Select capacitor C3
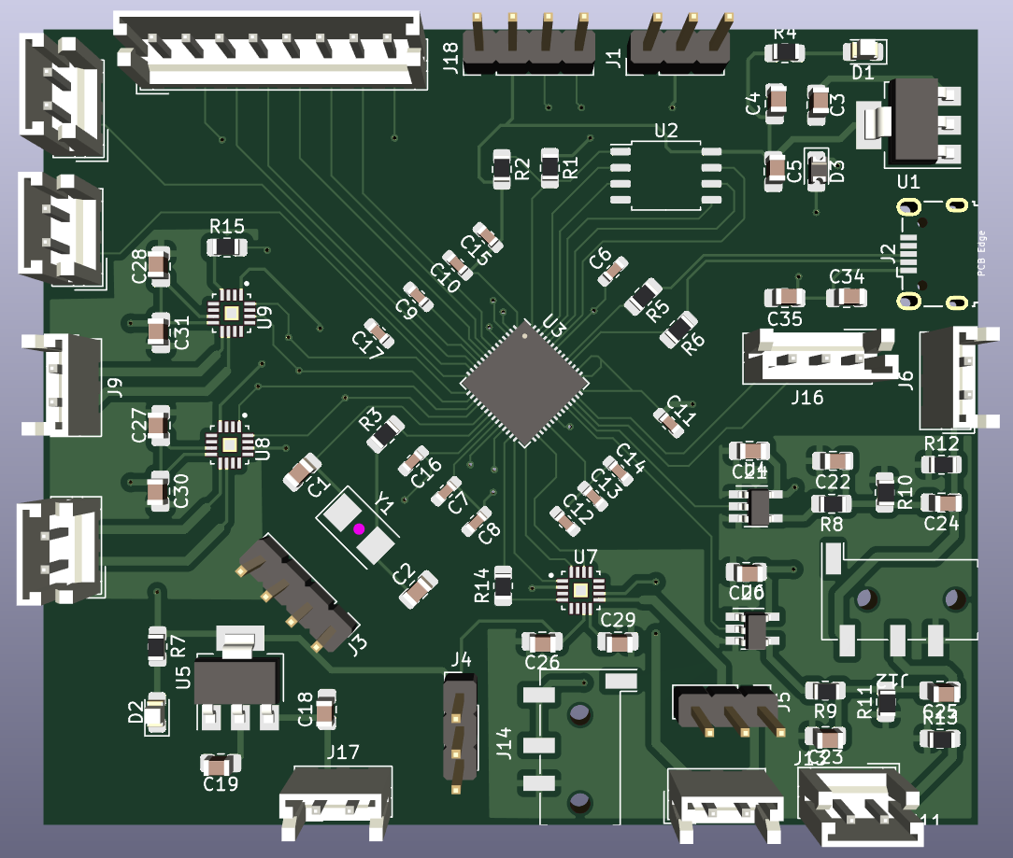This screenshot has width=1013, height=858. 819,104
